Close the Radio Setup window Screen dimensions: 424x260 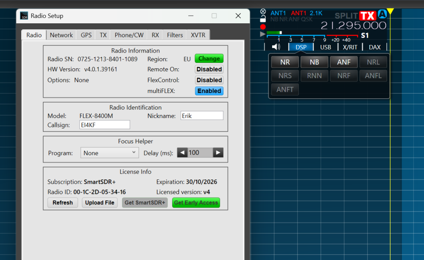pyautogui.click(x=238, y=16)
